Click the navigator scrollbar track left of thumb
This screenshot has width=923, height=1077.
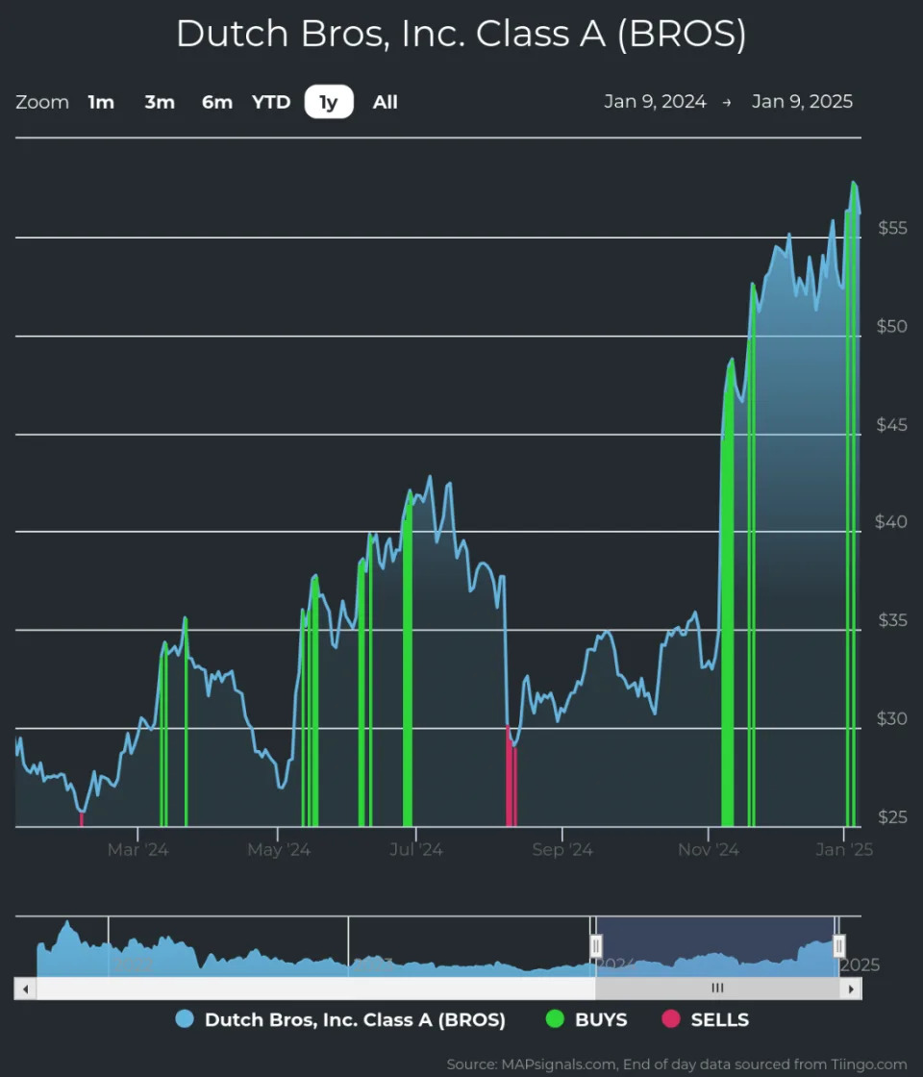316,989
